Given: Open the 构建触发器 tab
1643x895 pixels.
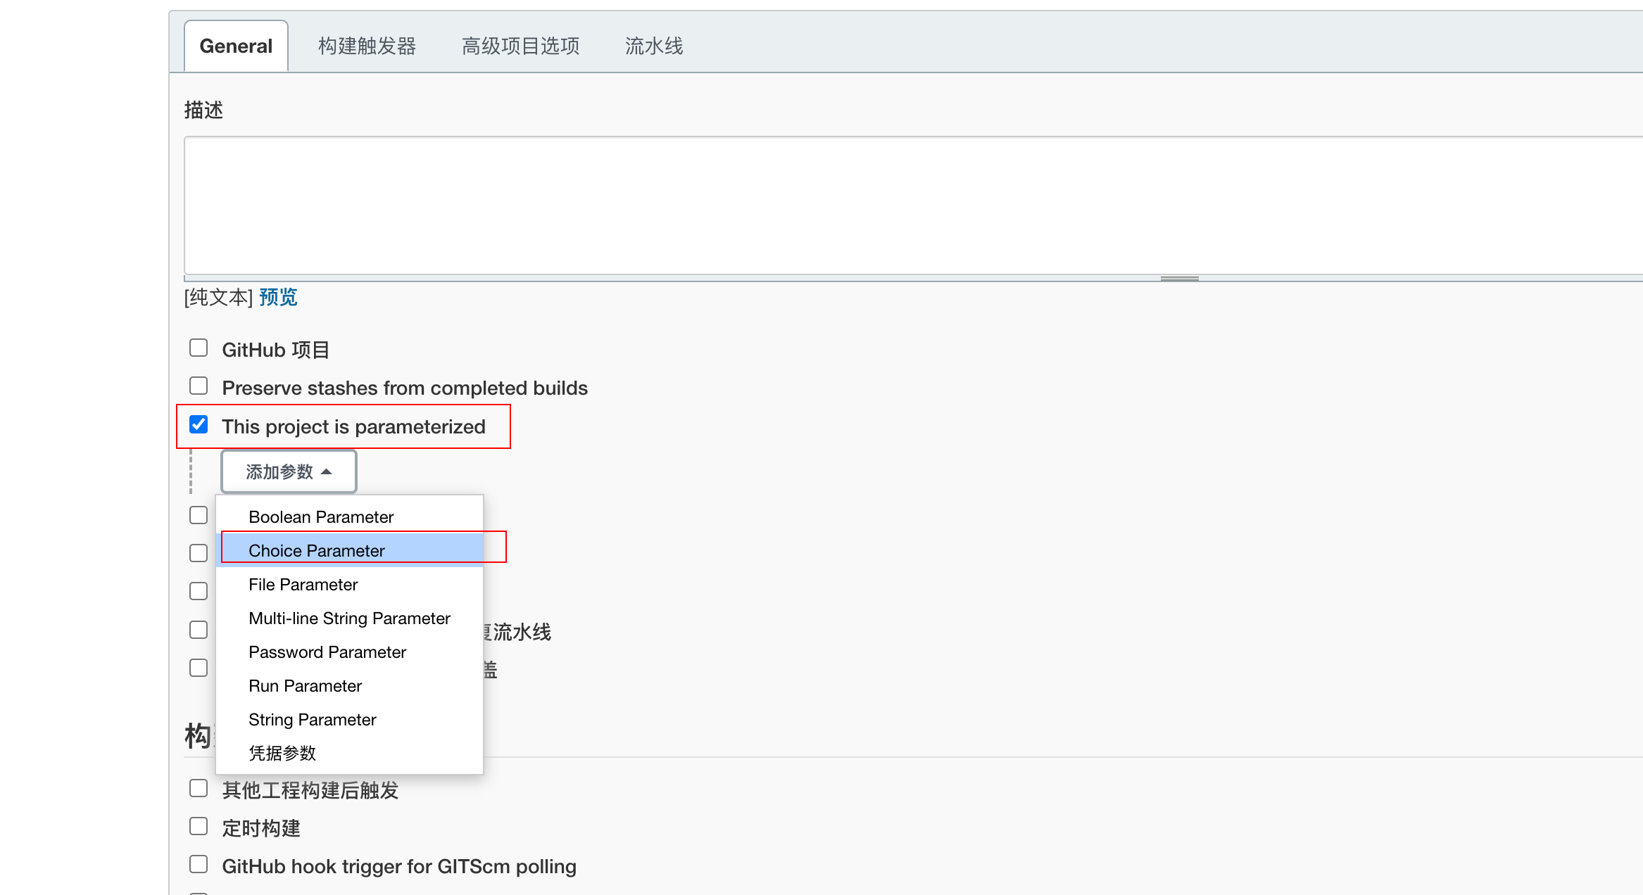Looking at the screenshot, I should (367, 46).
